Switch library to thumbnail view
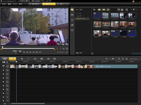141x105 pixels. pos(122,10)
